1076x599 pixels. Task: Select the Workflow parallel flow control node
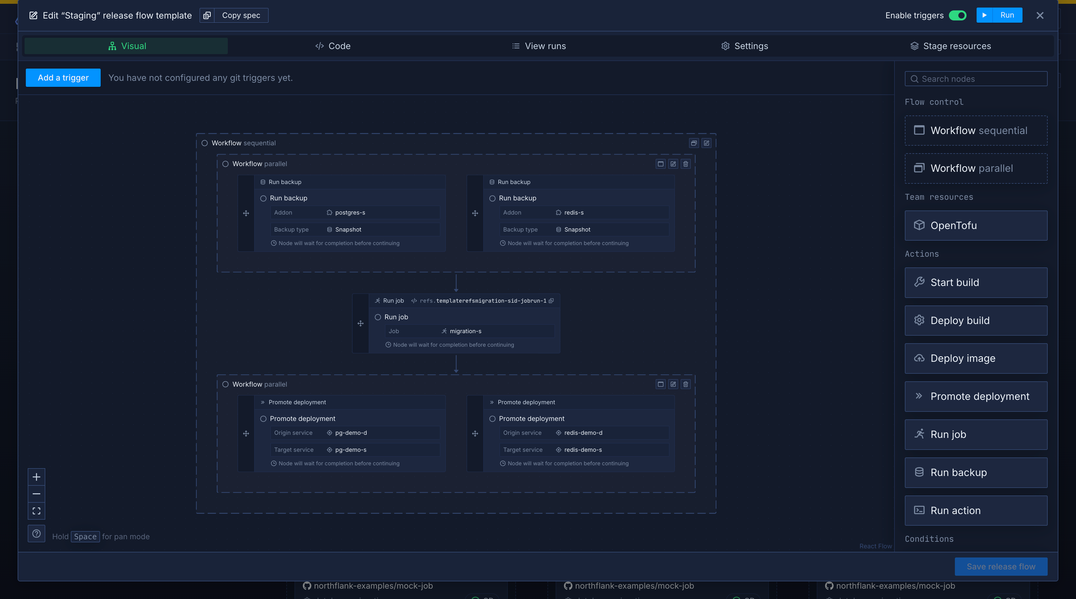(976, 168)
